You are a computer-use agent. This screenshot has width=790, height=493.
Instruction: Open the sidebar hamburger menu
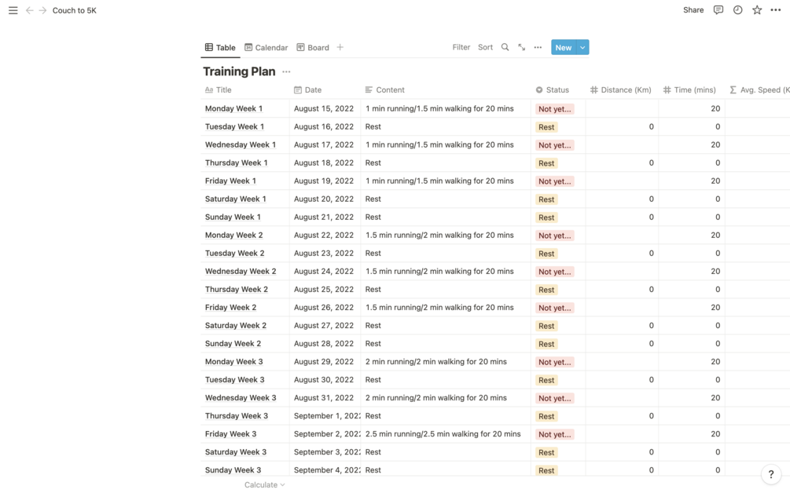[x=13, y=10]
